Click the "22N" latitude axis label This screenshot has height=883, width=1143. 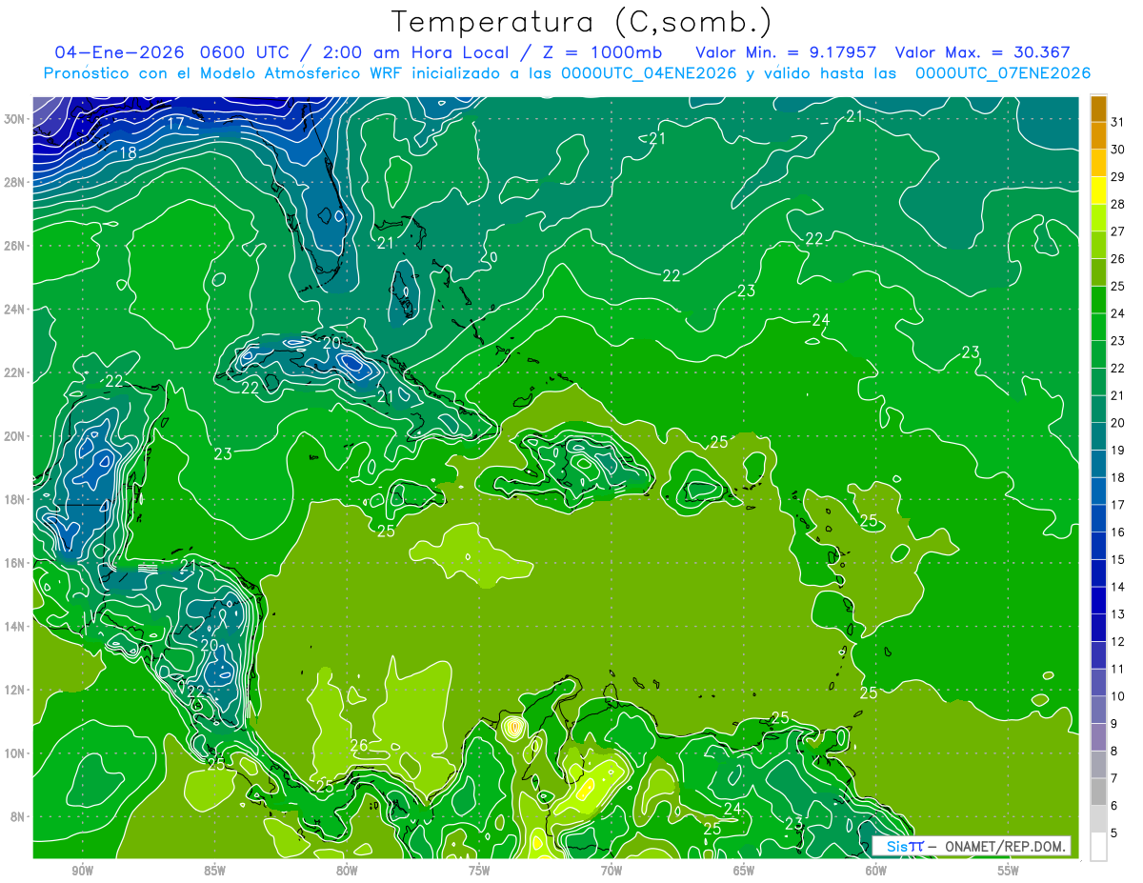point(15,372)
